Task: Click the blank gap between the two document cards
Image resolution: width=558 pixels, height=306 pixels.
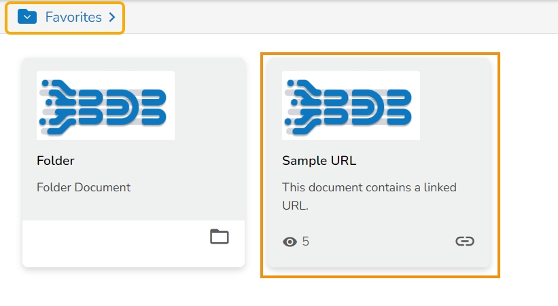Action: click(x=256, y=163)
